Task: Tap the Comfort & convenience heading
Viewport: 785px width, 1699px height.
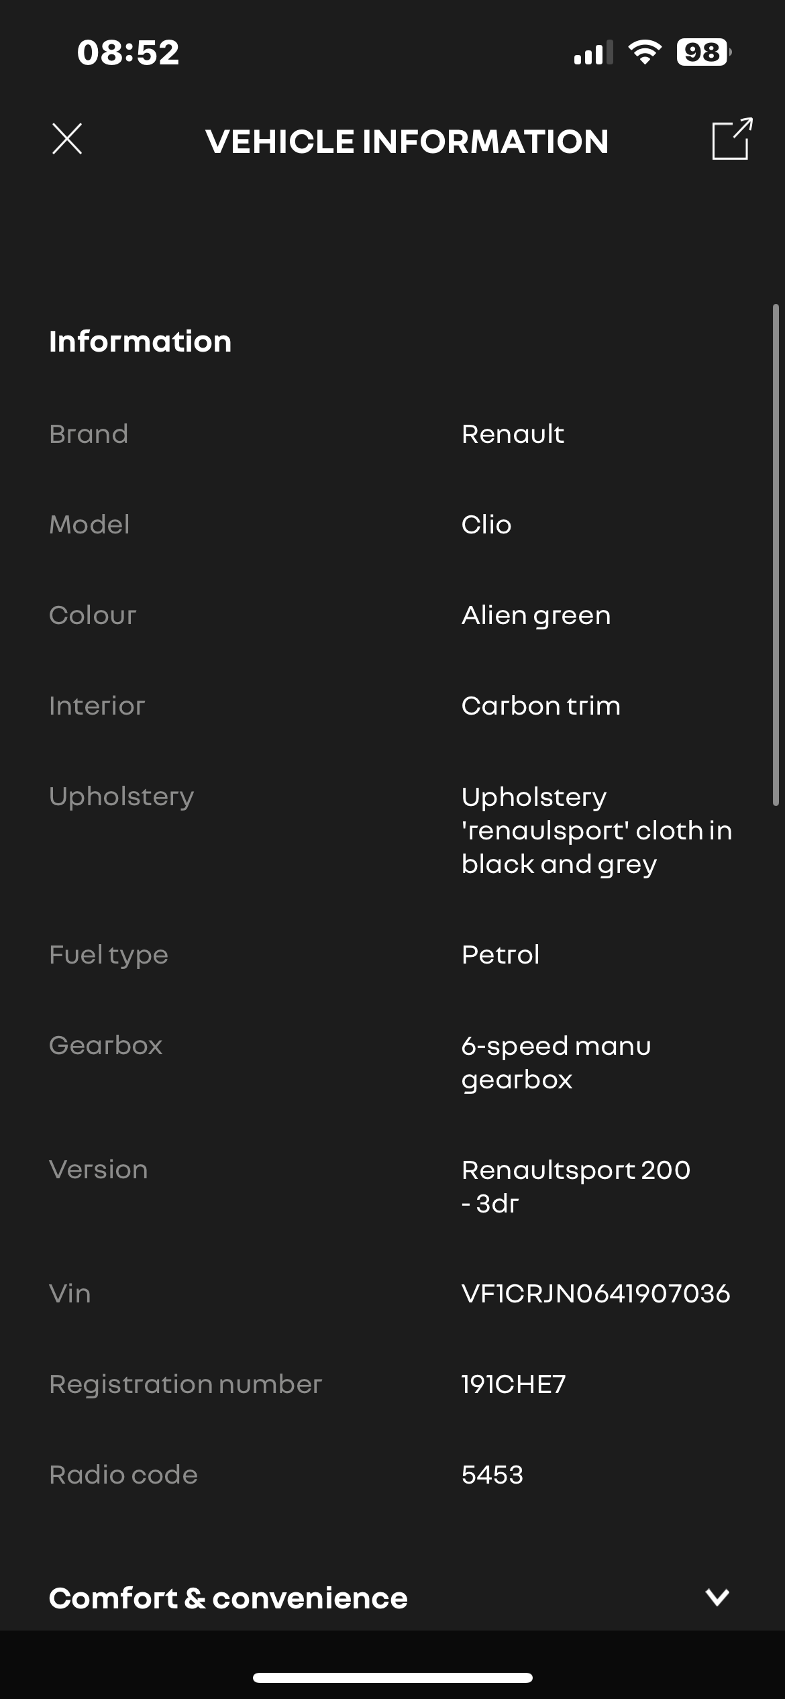Action: (228, 1598)
